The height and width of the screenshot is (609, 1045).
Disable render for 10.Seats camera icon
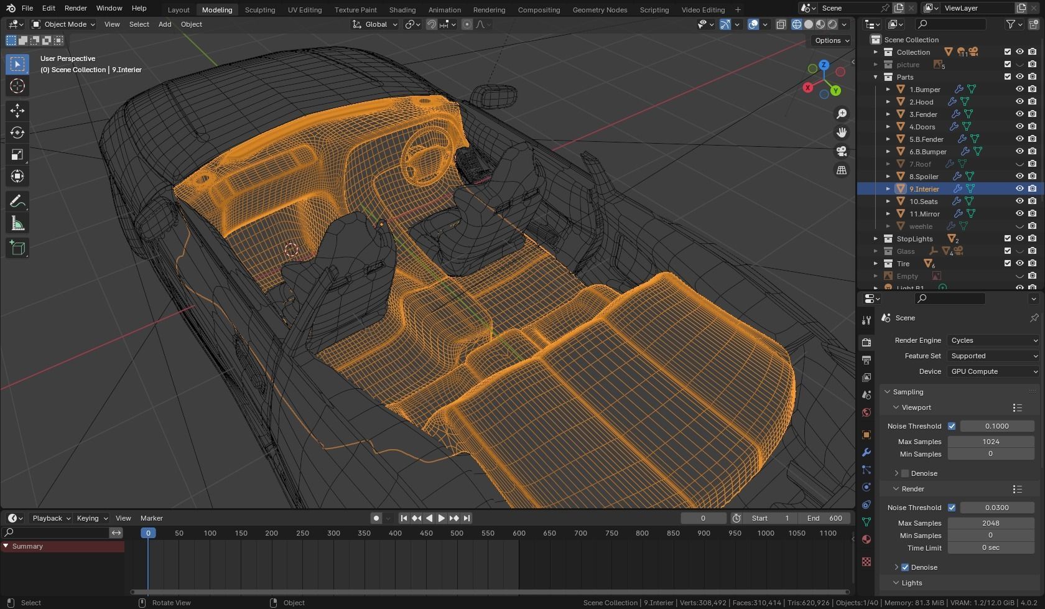click(x=1033, y=201)
